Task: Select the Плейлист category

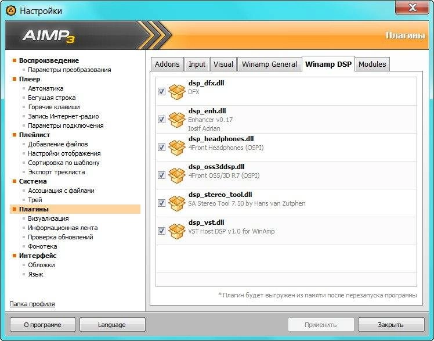Action: coord(35,135)
